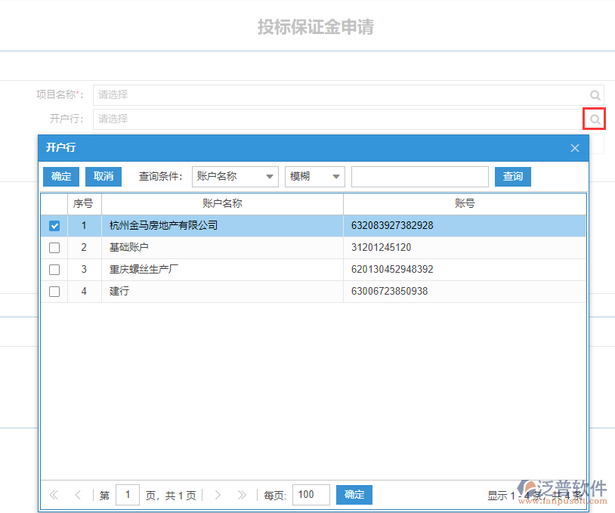This screenshot has height=513, width=615.
Task: Click the page number input box
Action: tap(127, 495)
